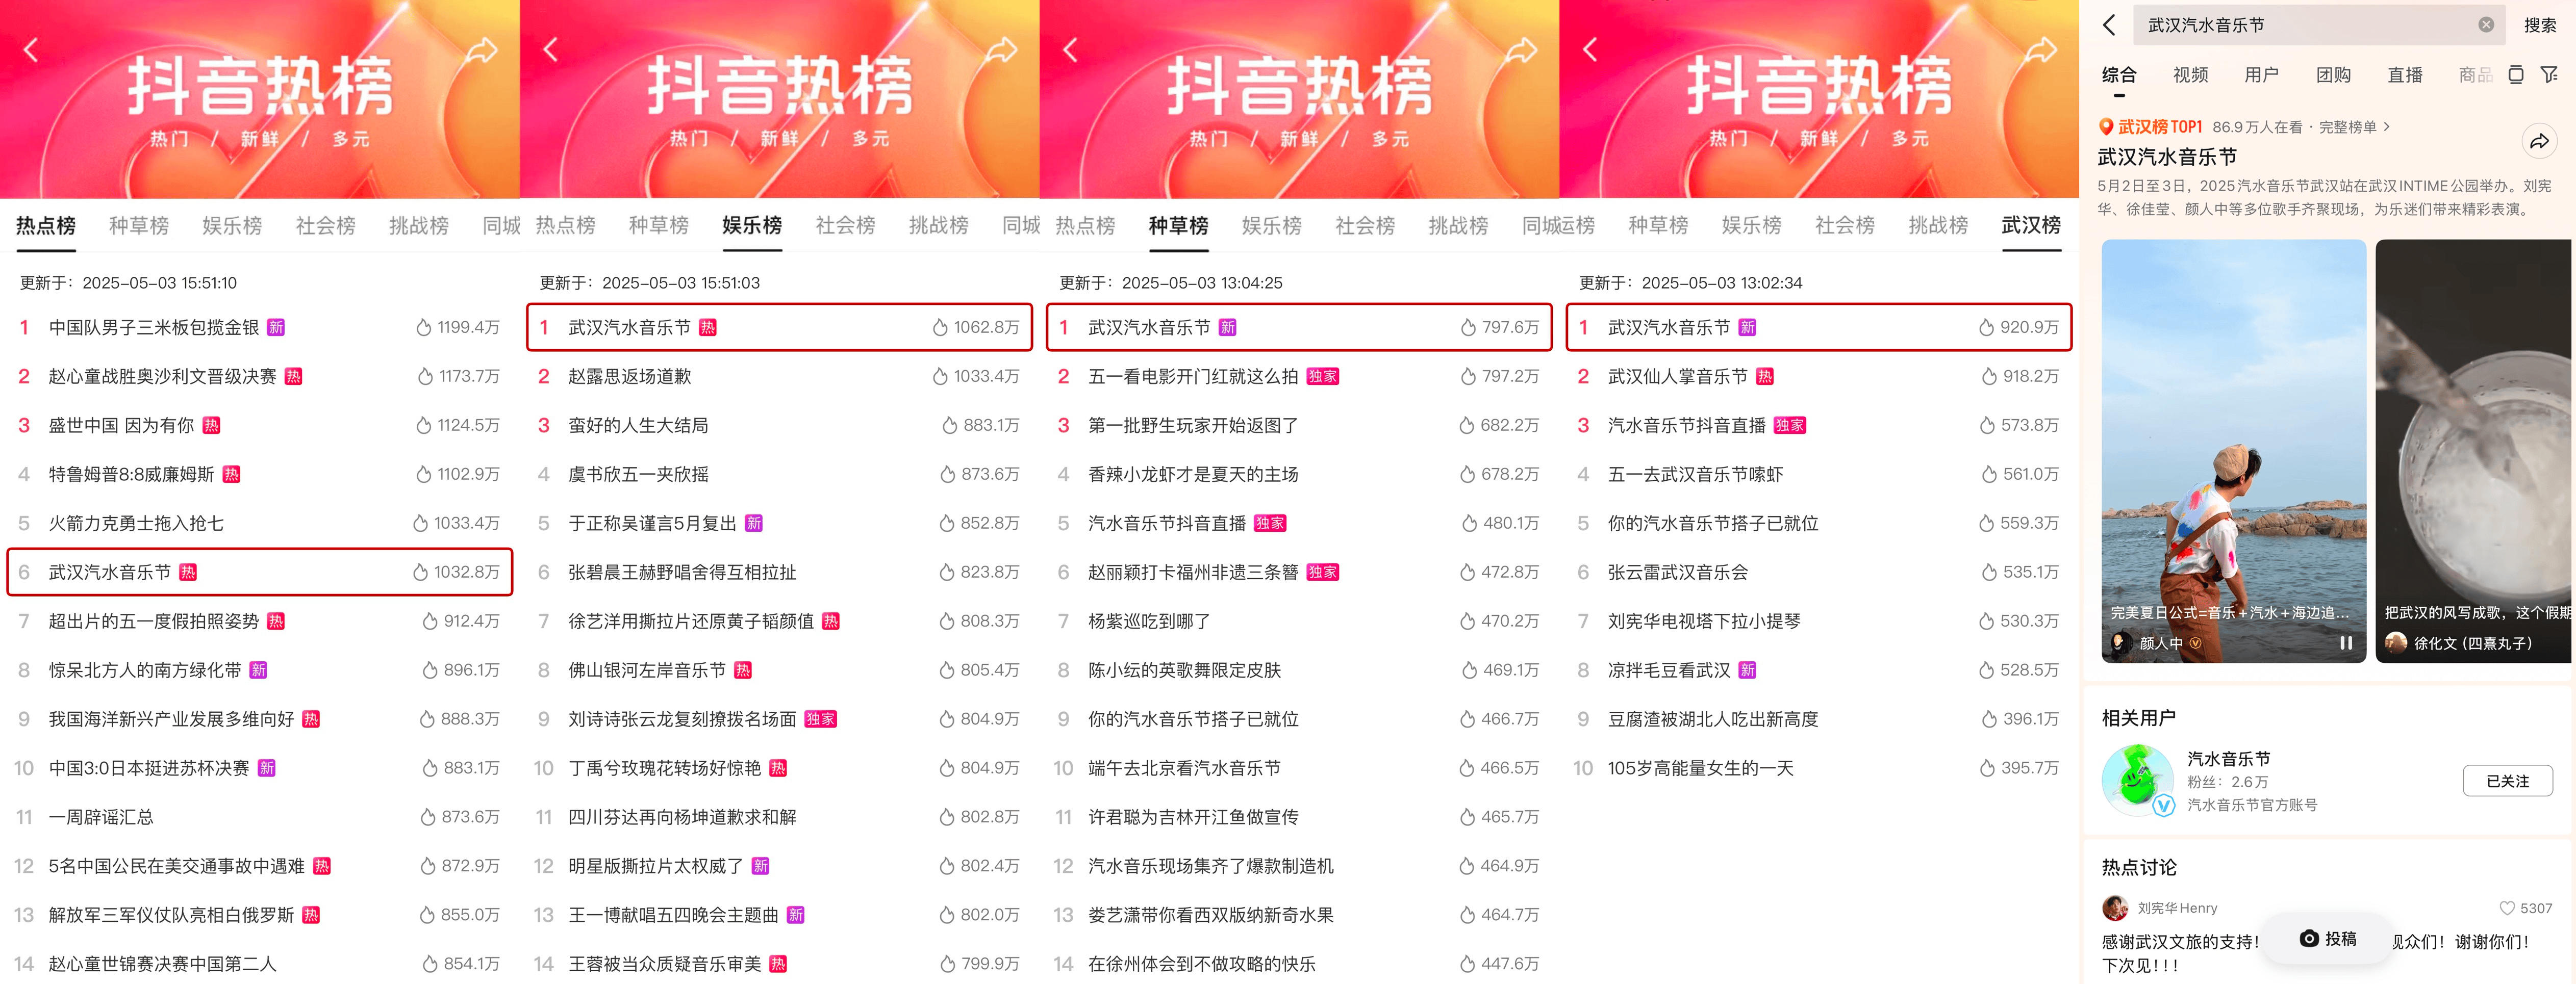
Task: Select the 综合 tab in search results
Action: tap(2119, 75)
